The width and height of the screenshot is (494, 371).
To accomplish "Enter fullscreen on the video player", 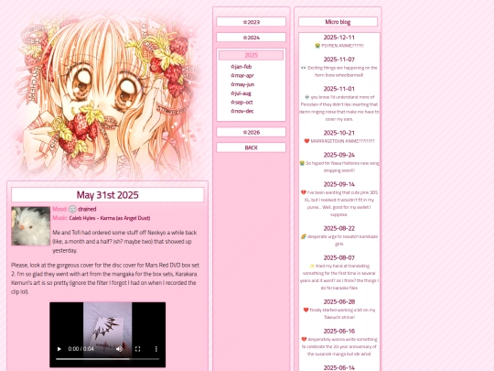I will 137,349.
